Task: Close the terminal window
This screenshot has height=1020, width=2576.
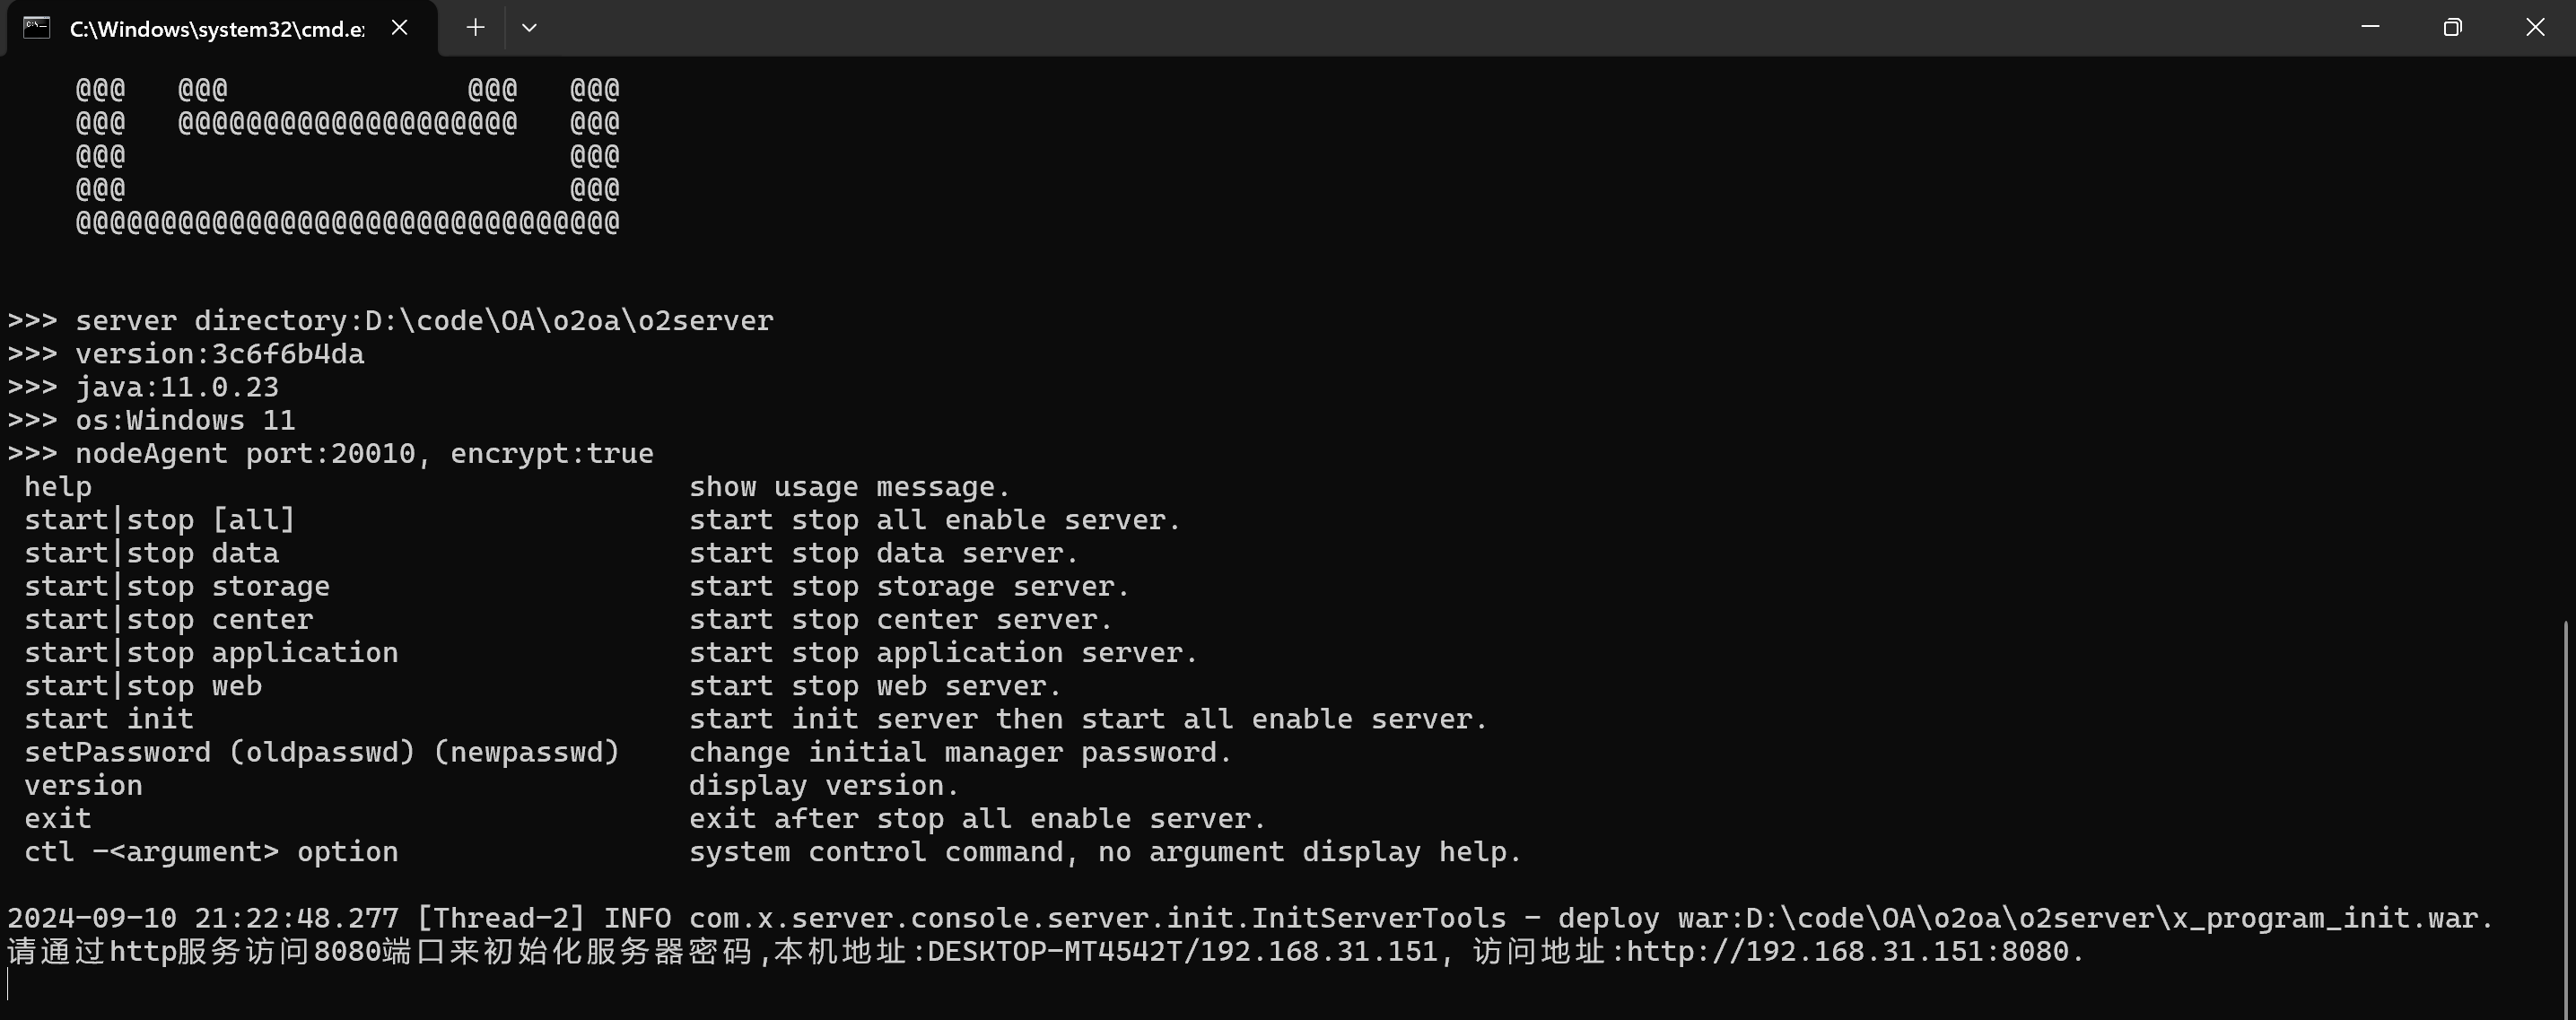Action: point(2535,27)
